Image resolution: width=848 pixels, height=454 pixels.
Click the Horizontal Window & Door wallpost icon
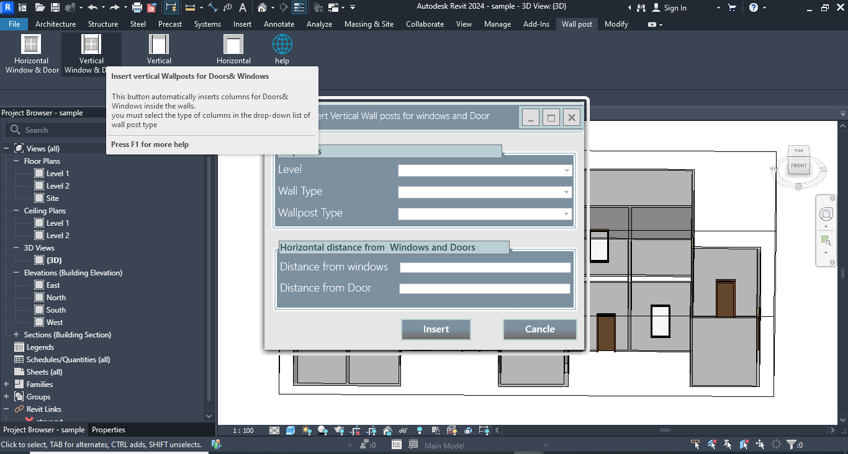pos(31,45)
